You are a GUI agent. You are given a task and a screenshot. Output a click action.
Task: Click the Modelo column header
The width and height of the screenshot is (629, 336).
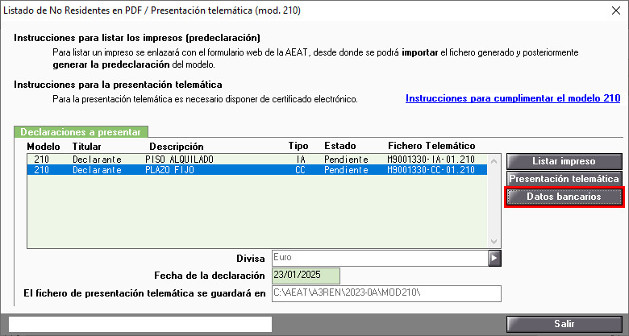[x=44, y=147]
